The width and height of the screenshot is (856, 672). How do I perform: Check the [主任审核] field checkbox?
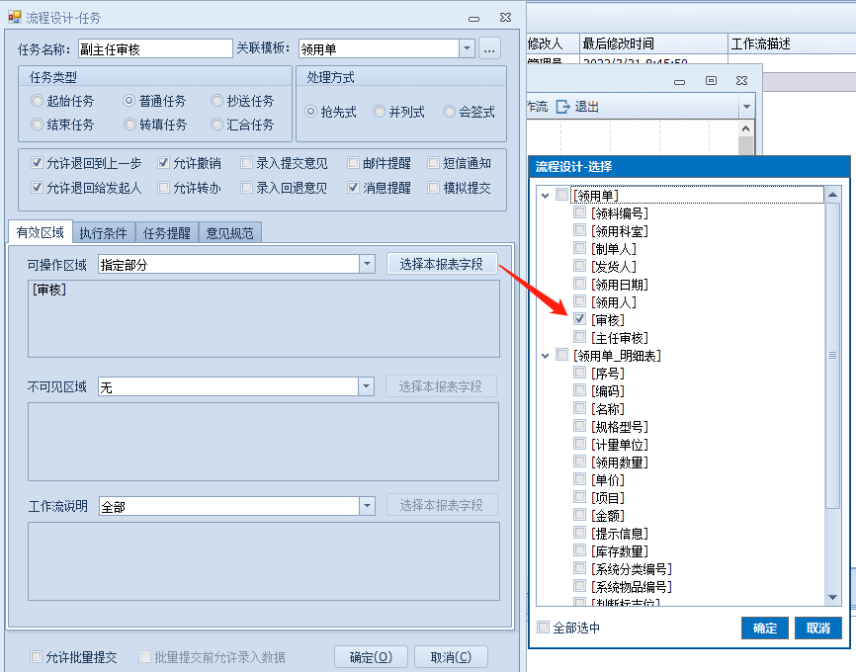coord(580,338)
